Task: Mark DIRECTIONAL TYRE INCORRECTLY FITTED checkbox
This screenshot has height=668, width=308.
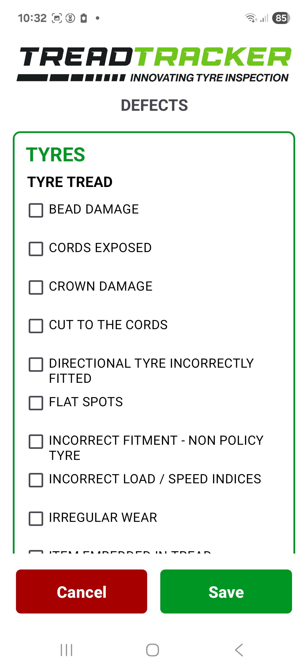Action: 36,365
